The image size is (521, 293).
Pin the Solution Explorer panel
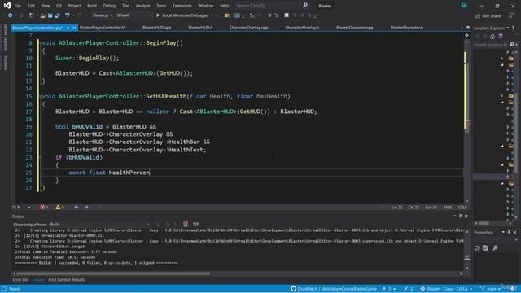click(x=513, y=28)
